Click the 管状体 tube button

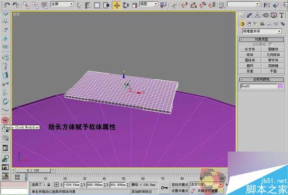coord(273,60)
